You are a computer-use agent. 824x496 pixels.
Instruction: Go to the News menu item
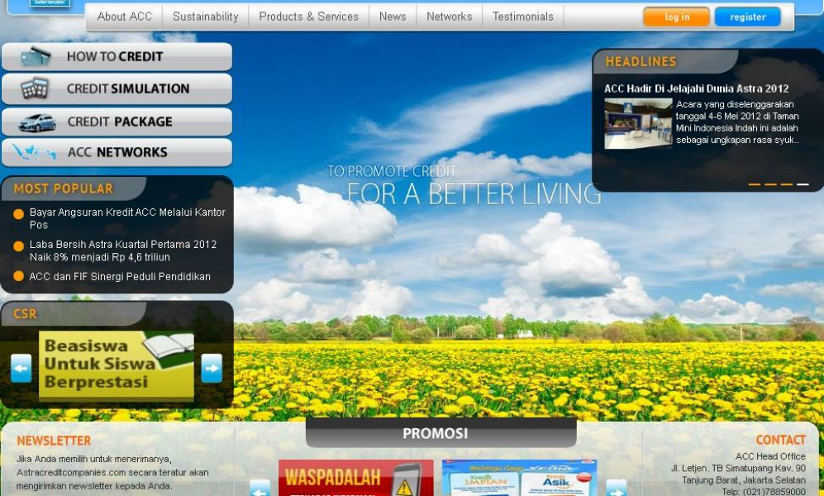point(393,17)
